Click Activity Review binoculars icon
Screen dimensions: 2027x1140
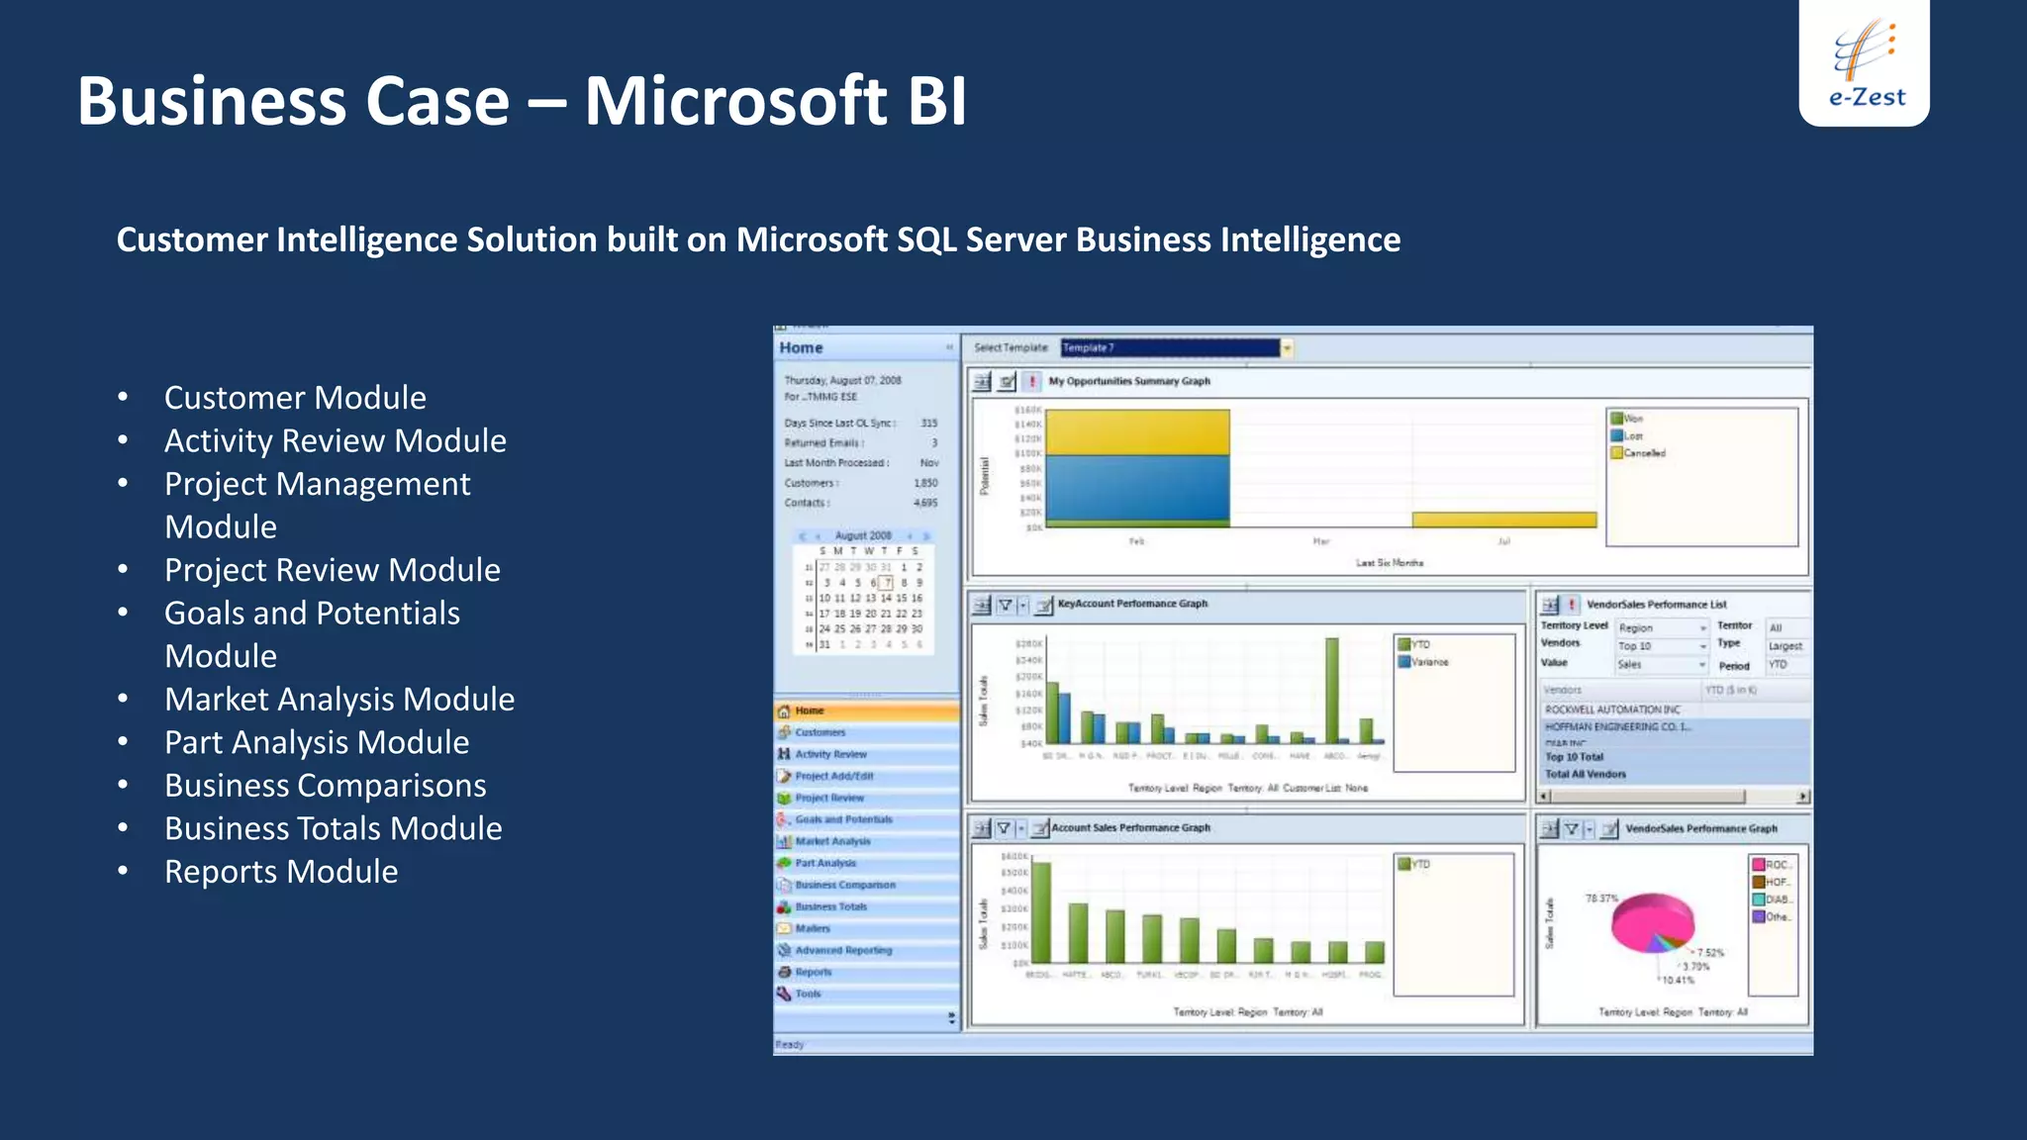tap(784, 754)
